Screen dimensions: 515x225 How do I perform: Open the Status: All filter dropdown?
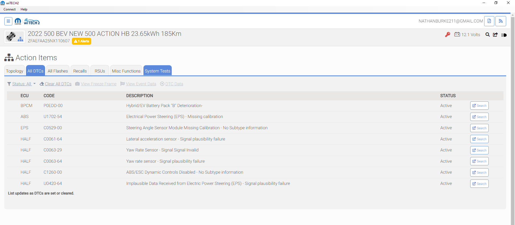click(x=21, y=84)
